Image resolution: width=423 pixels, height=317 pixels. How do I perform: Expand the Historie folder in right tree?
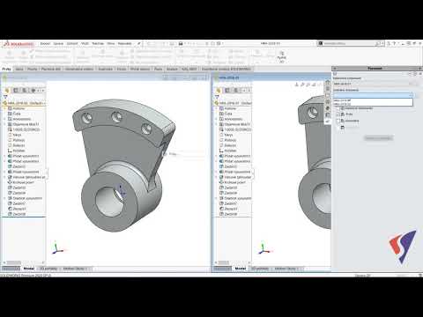pyautogui.click(x=216, y=108)
